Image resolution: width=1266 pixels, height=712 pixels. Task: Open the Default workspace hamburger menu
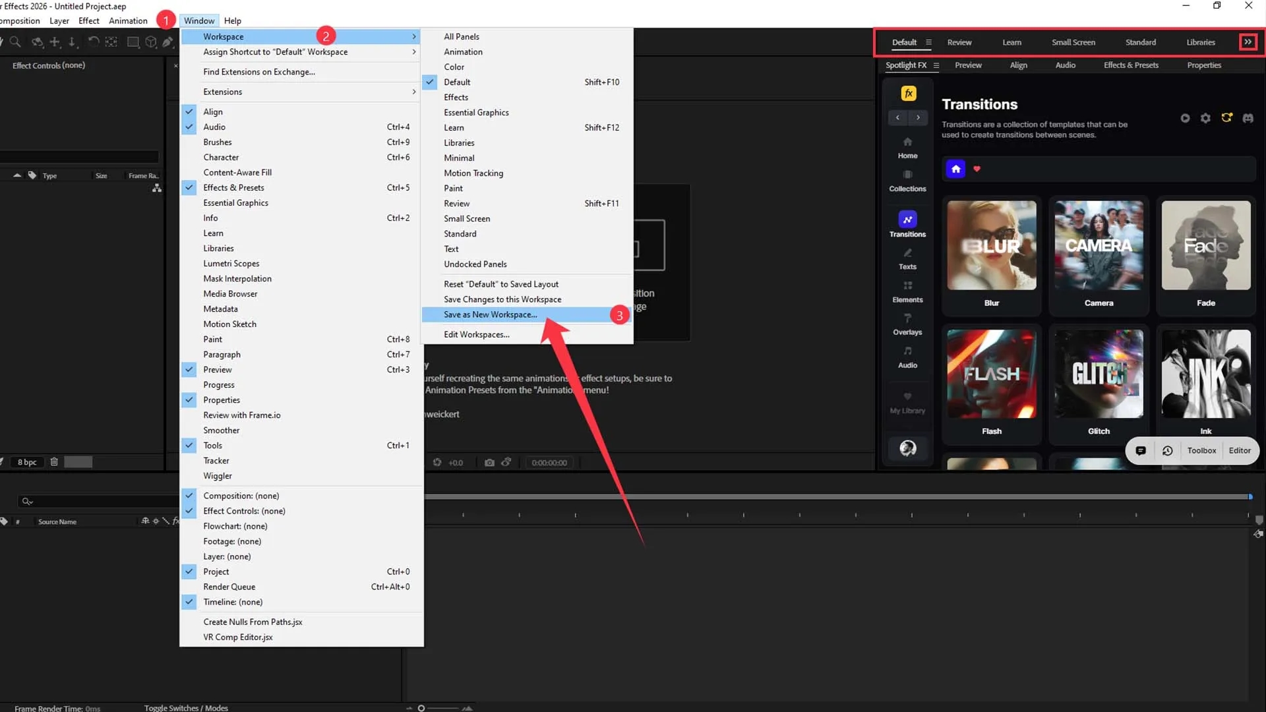928,42
